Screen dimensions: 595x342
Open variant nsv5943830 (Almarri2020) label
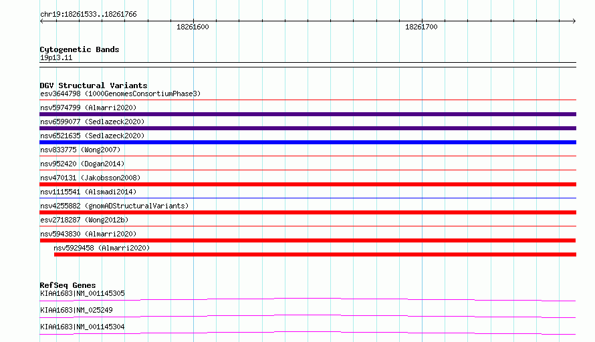(88, 234)
